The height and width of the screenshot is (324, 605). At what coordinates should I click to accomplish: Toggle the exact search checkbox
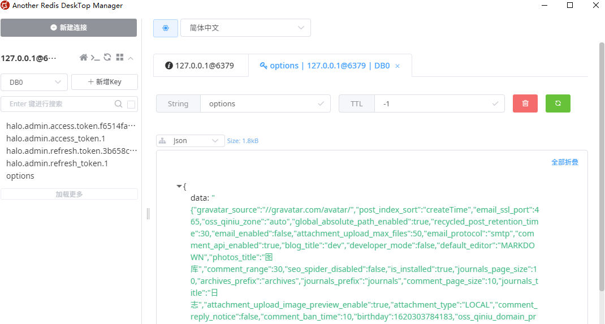click(x=131, y=104)
